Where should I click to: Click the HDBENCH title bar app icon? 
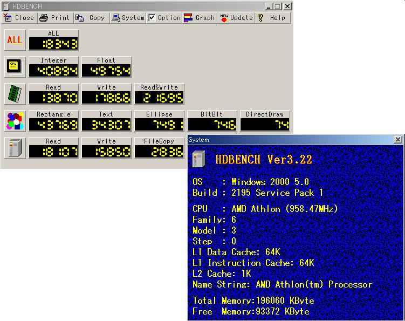pos(6,6)
